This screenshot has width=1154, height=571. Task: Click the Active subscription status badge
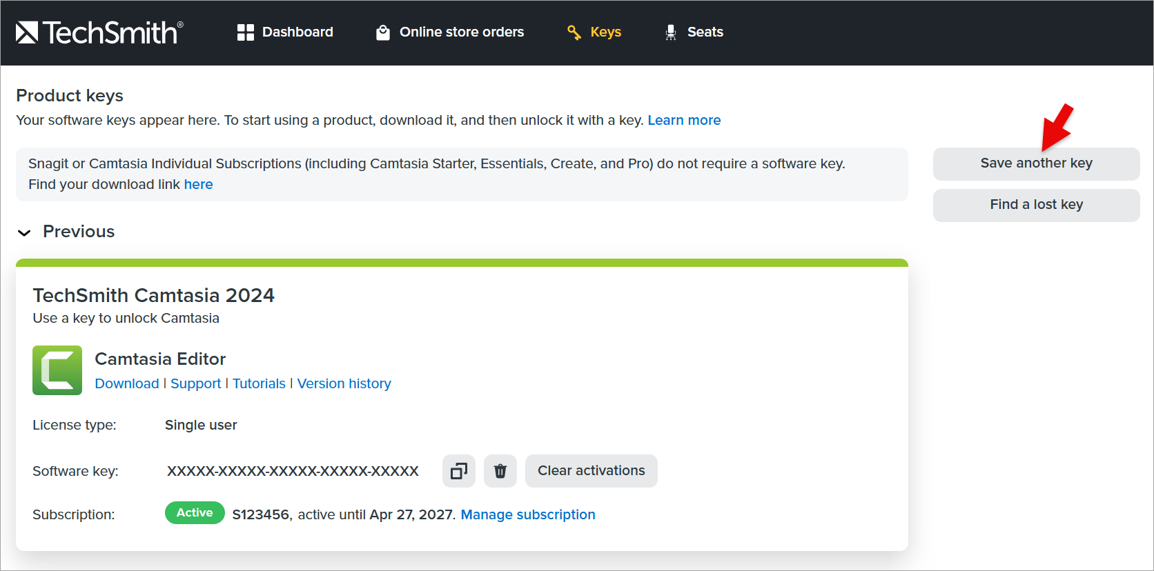195,513
